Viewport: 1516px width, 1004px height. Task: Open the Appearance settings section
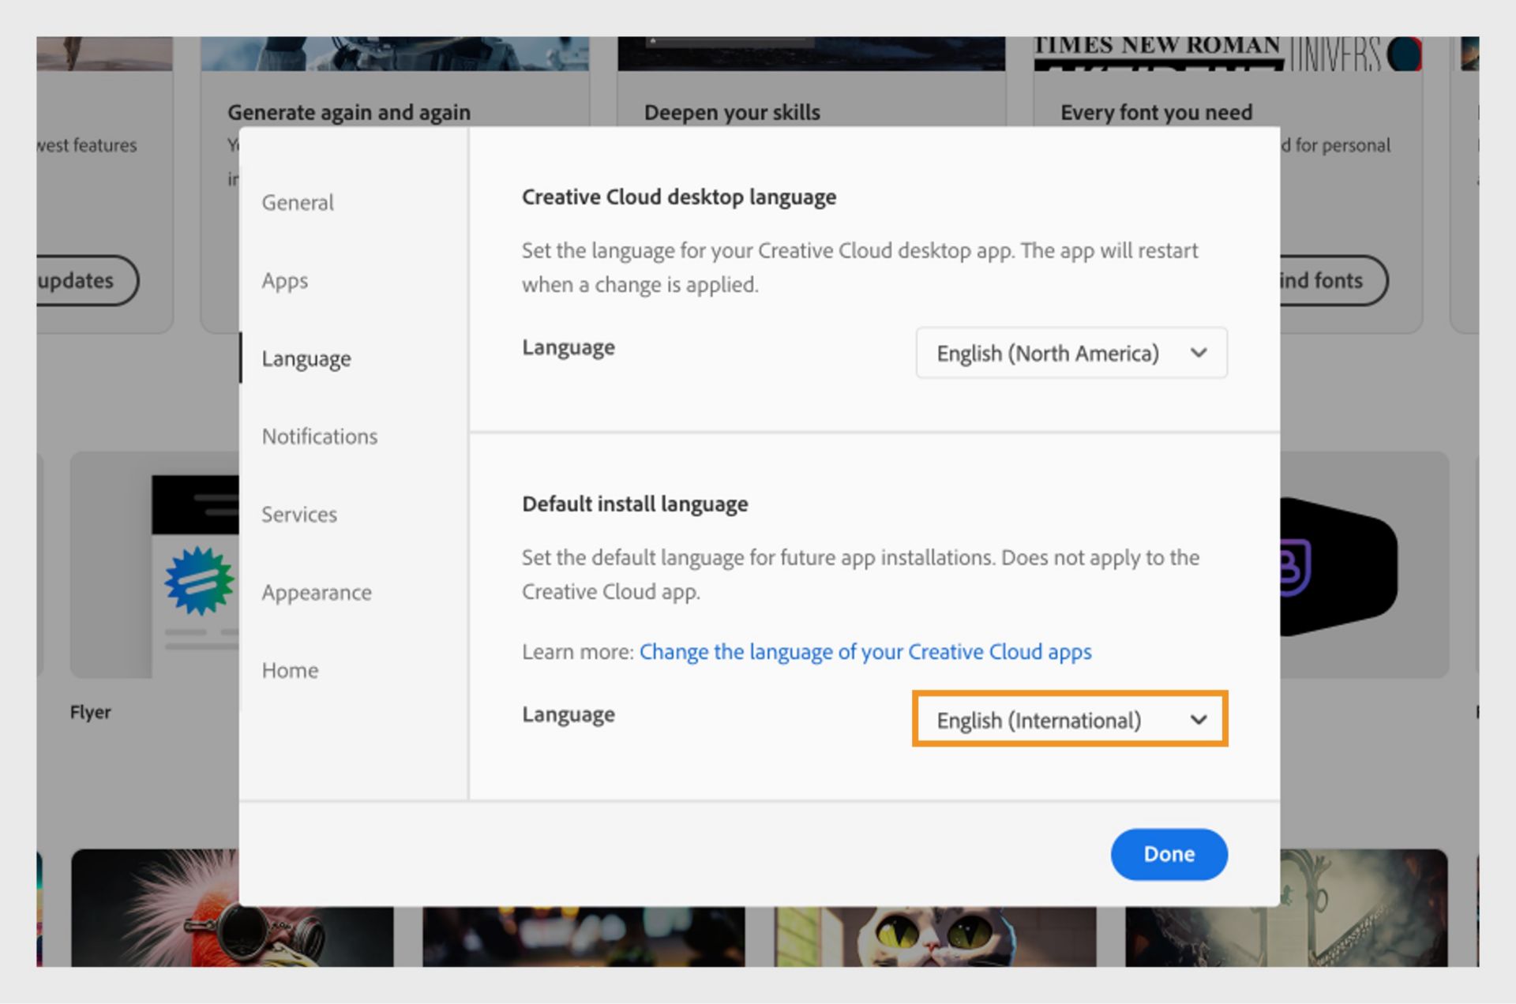click(317, 592)
